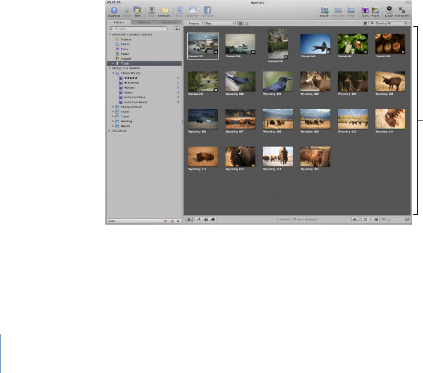Screen dimensions: 423x373
Task: Adjust thumbnail size slider
Action: coord(389,219)
